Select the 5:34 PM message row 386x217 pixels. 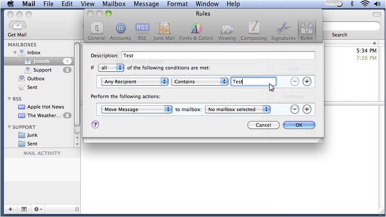pos(366,51)
